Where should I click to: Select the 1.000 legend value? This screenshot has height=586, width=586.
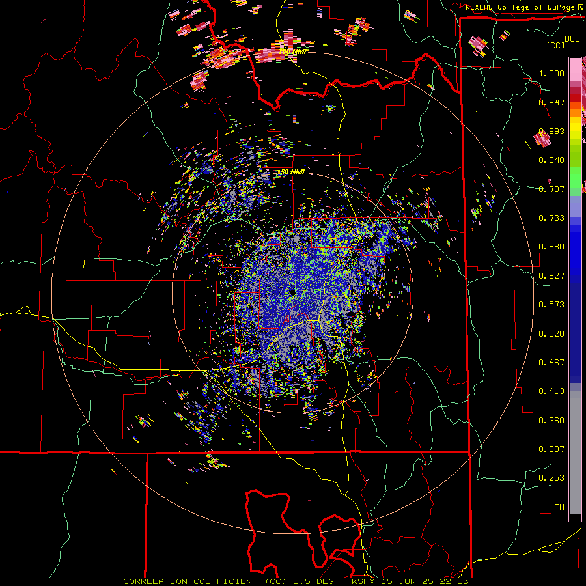coord(551,73)
